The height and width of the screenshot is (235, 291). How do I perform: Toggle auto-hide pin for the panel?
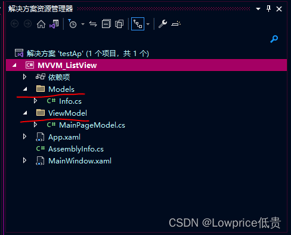point(268,8)
